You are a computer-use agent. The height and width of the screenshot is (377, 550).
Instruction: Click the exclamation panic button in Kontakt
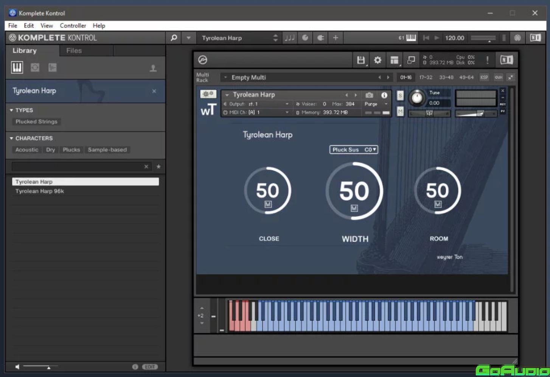487,60
